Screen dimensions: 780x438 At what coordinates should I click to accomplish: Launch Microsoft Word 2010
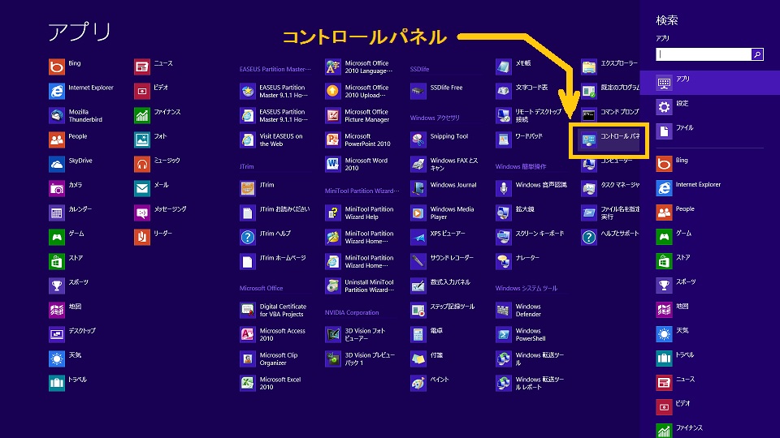click(x=357, y=164)
